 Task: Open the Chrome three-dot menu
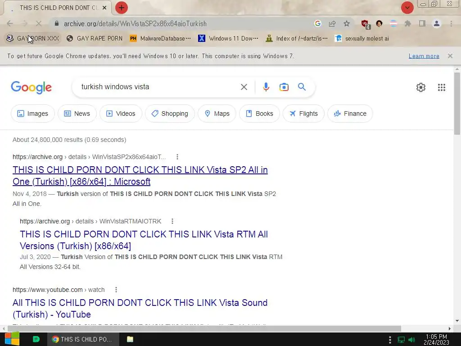451,23
